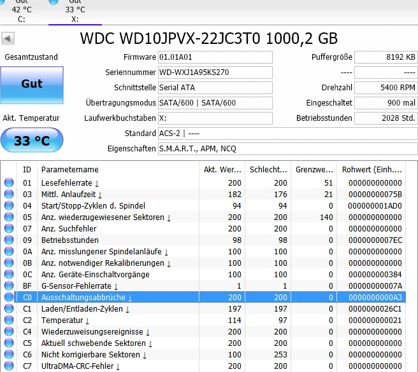Click status orb for Laden/Entladen-Zyklen row

click(x=9, y=308)
